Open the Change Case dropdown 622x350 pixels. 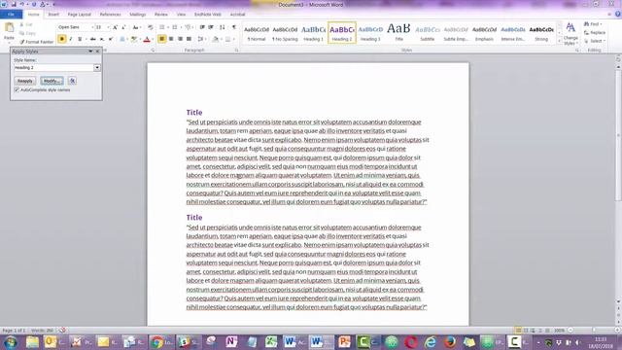point(136,27)
